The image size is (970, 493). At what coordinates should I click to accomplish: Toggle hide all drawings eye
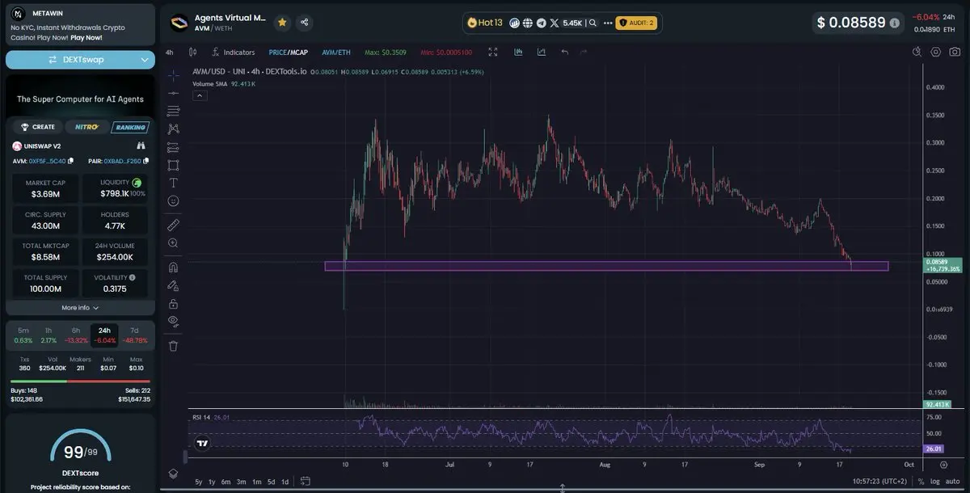tap(173, 321)
